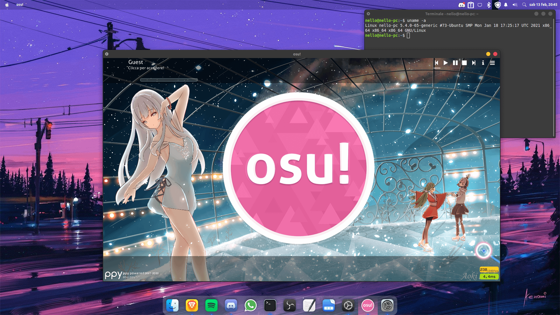Open Discord from the dock

pos(231,305)
